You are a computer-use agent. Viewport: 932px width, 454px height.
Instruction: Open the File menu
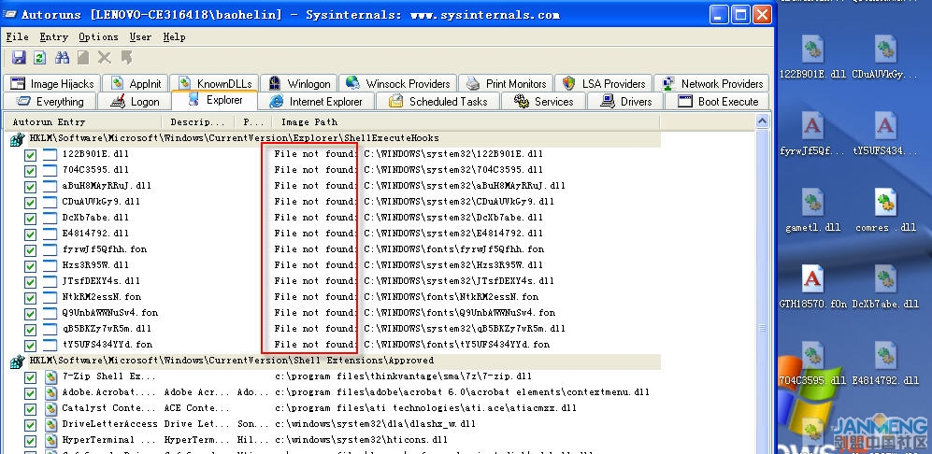click(x=17, y=36)
